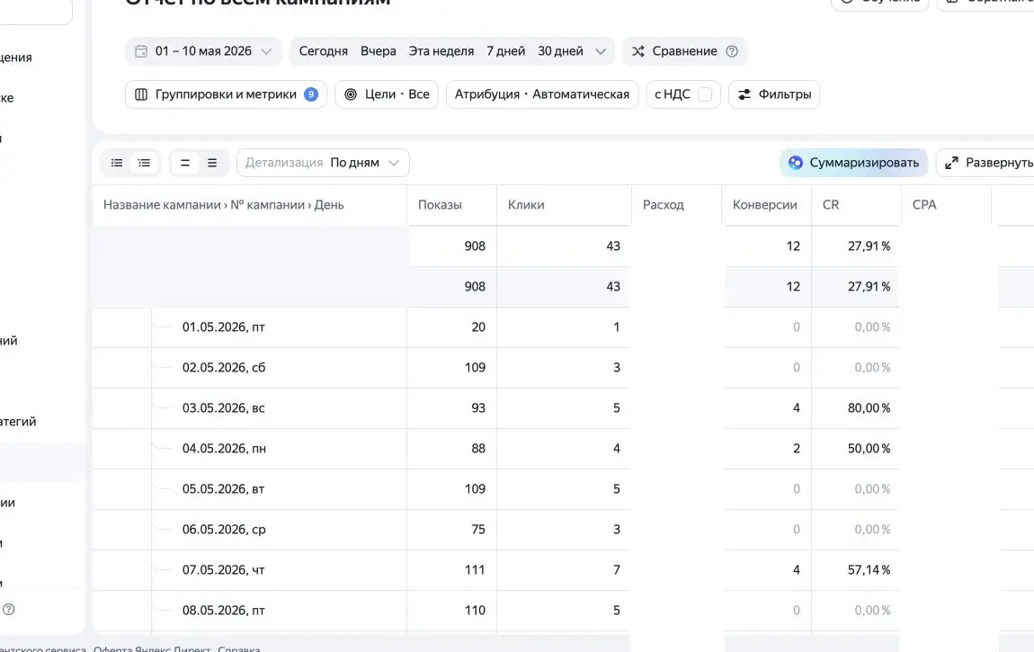Click the Название кампании grouping header
Image resolution: width=1034 pixels, height=652 pixels.
click(162, 205)
